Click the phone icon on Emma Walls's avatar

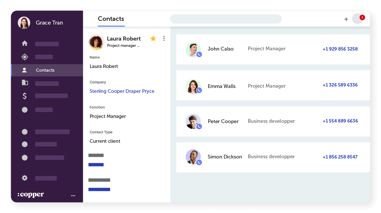point(199,90)
